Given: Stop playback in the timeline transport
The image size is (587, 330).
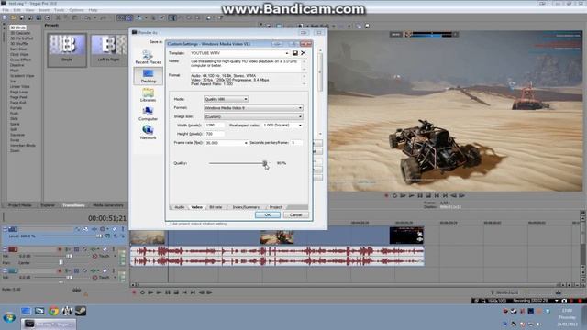Looking at the screenshot, I should (176, 292).
